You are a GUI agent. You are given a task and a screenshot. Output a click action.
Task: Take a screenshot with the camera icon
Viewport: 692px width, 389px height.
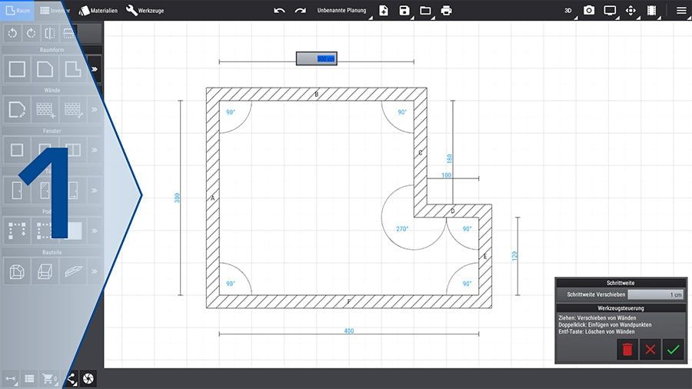(x=589, y=11)
